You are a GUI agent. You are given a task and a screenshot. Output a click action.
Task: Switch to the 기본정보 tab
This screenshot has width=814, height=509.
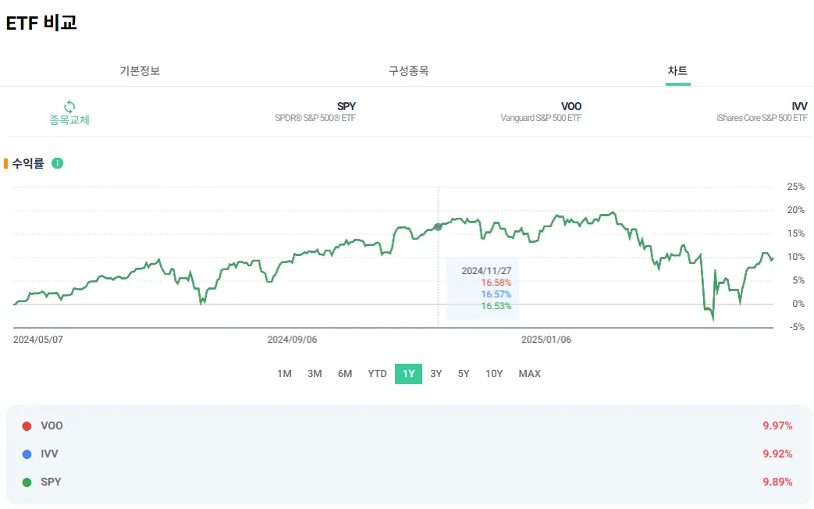click(140, 70)
